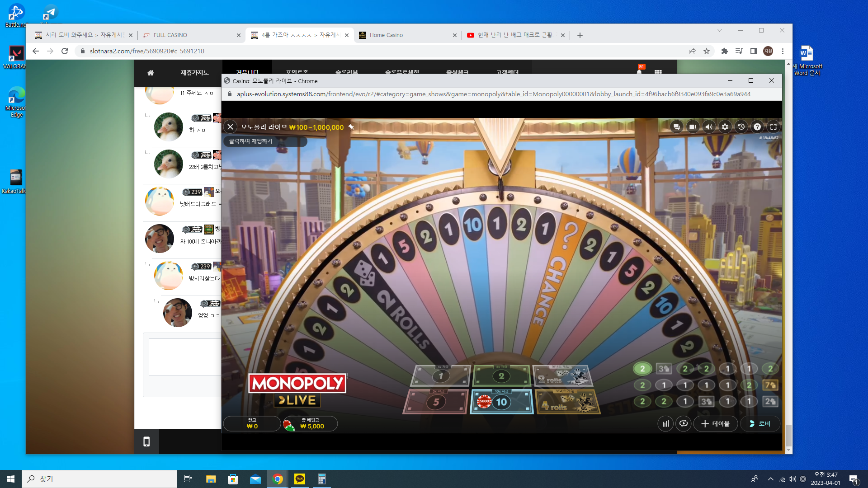Place bet on the 2 segment
This screenshot has height=488, width=868.
pos(501,376)
